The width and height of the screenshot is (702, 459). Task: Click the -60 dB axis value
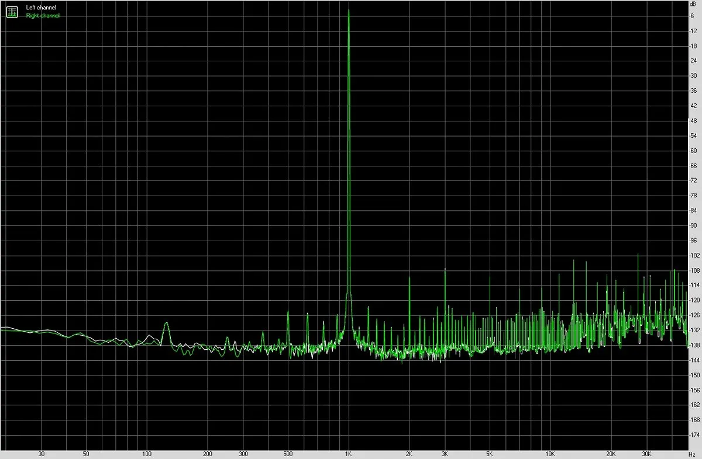coord(693,150)
